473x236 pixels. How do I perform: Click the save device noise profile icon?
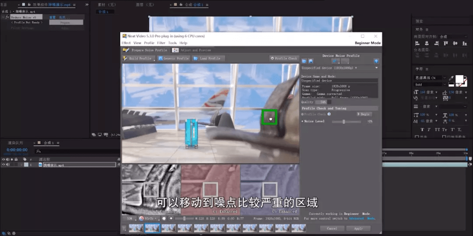click(311, 61)
